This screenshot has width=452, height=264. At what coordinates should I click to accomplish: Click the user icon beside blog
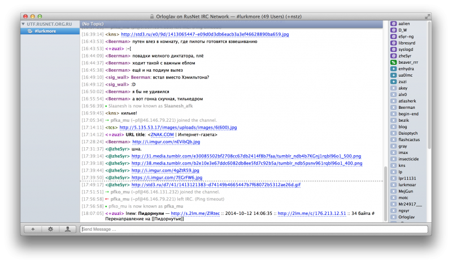click(x=393, y=127)
